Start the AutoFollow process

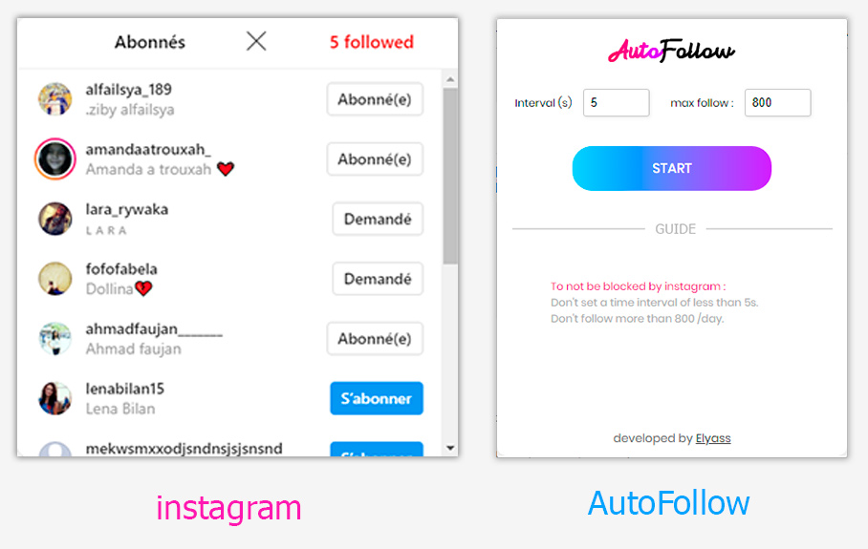671,168
